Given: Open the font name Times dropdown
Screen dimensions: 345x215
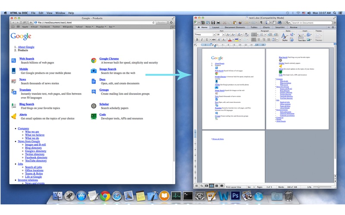Looking at the screenshot, I should coord(214,34).
